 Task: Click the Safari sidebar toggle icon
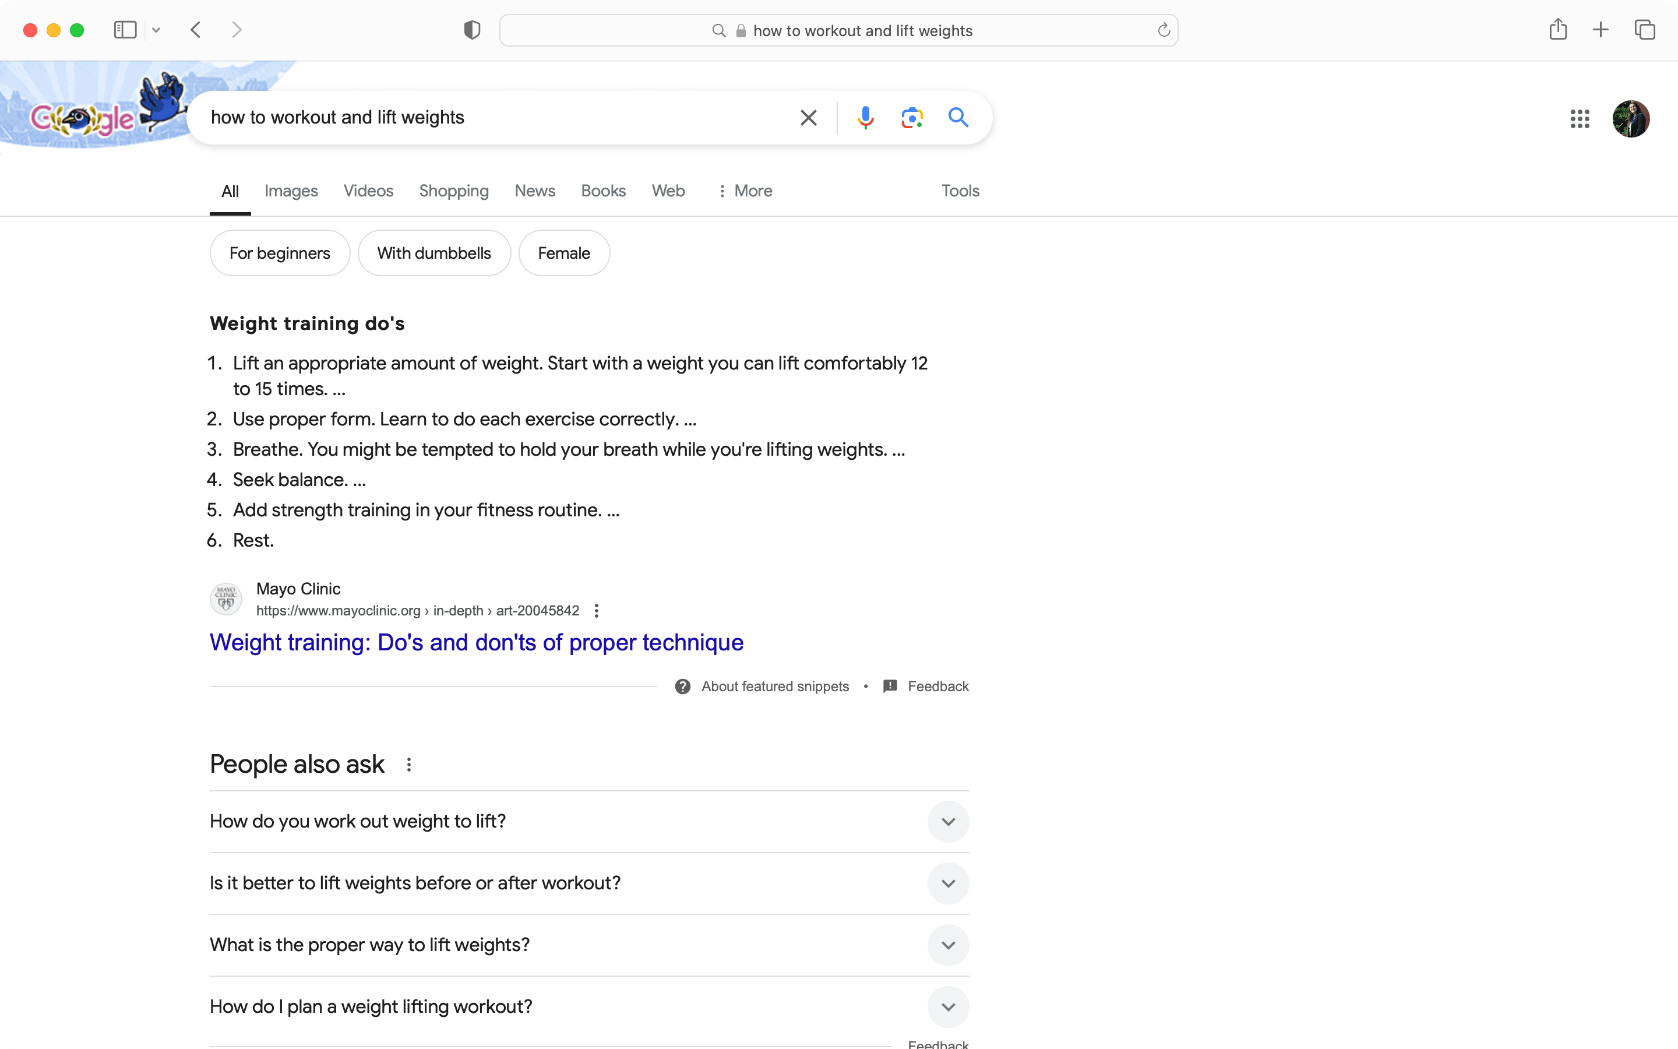pyautogui.click(x=125, y=30)
